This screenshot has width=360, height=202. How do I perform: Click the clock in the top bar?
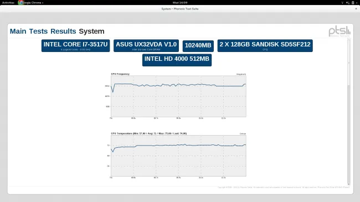pos(180,3)
